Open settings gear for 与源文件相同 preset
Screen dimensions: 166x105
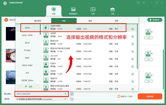pos(132,29)
